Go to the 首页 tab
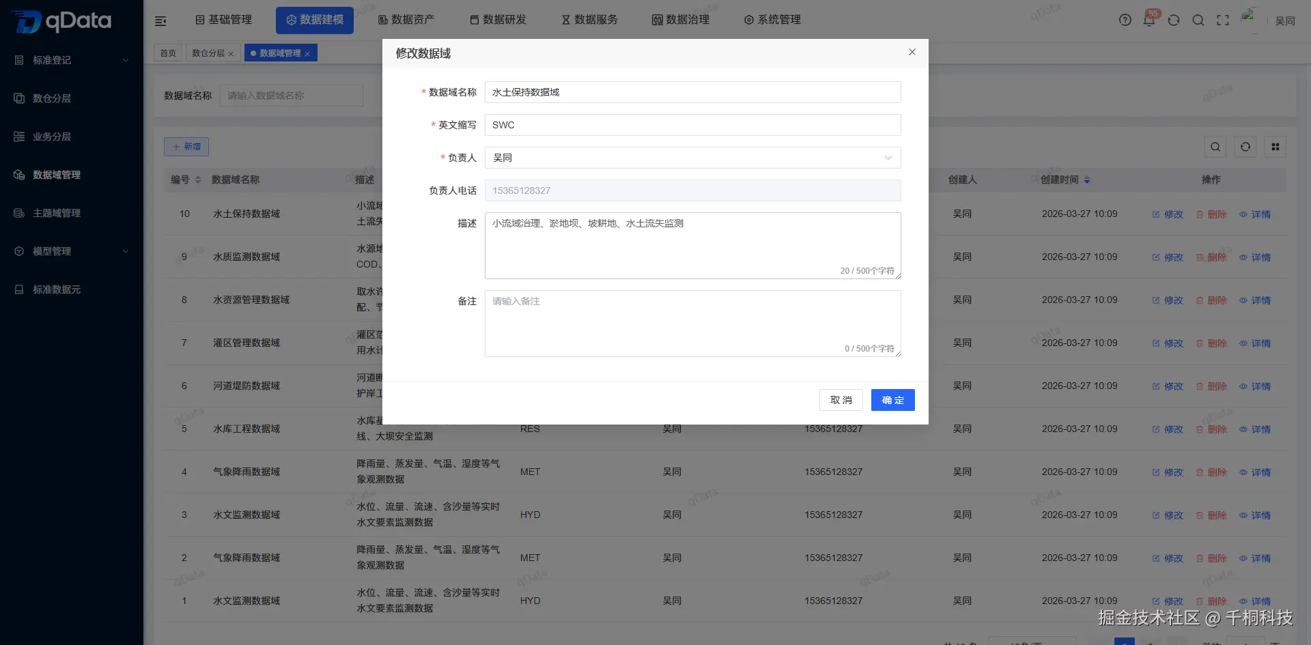This screenshot has width=1311, height=645. (167, 53)
